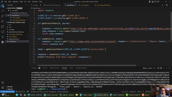Click the Ln 1, Col 1 status item
The width and height of the screenshot is (172, 97).
click(125, 92)
